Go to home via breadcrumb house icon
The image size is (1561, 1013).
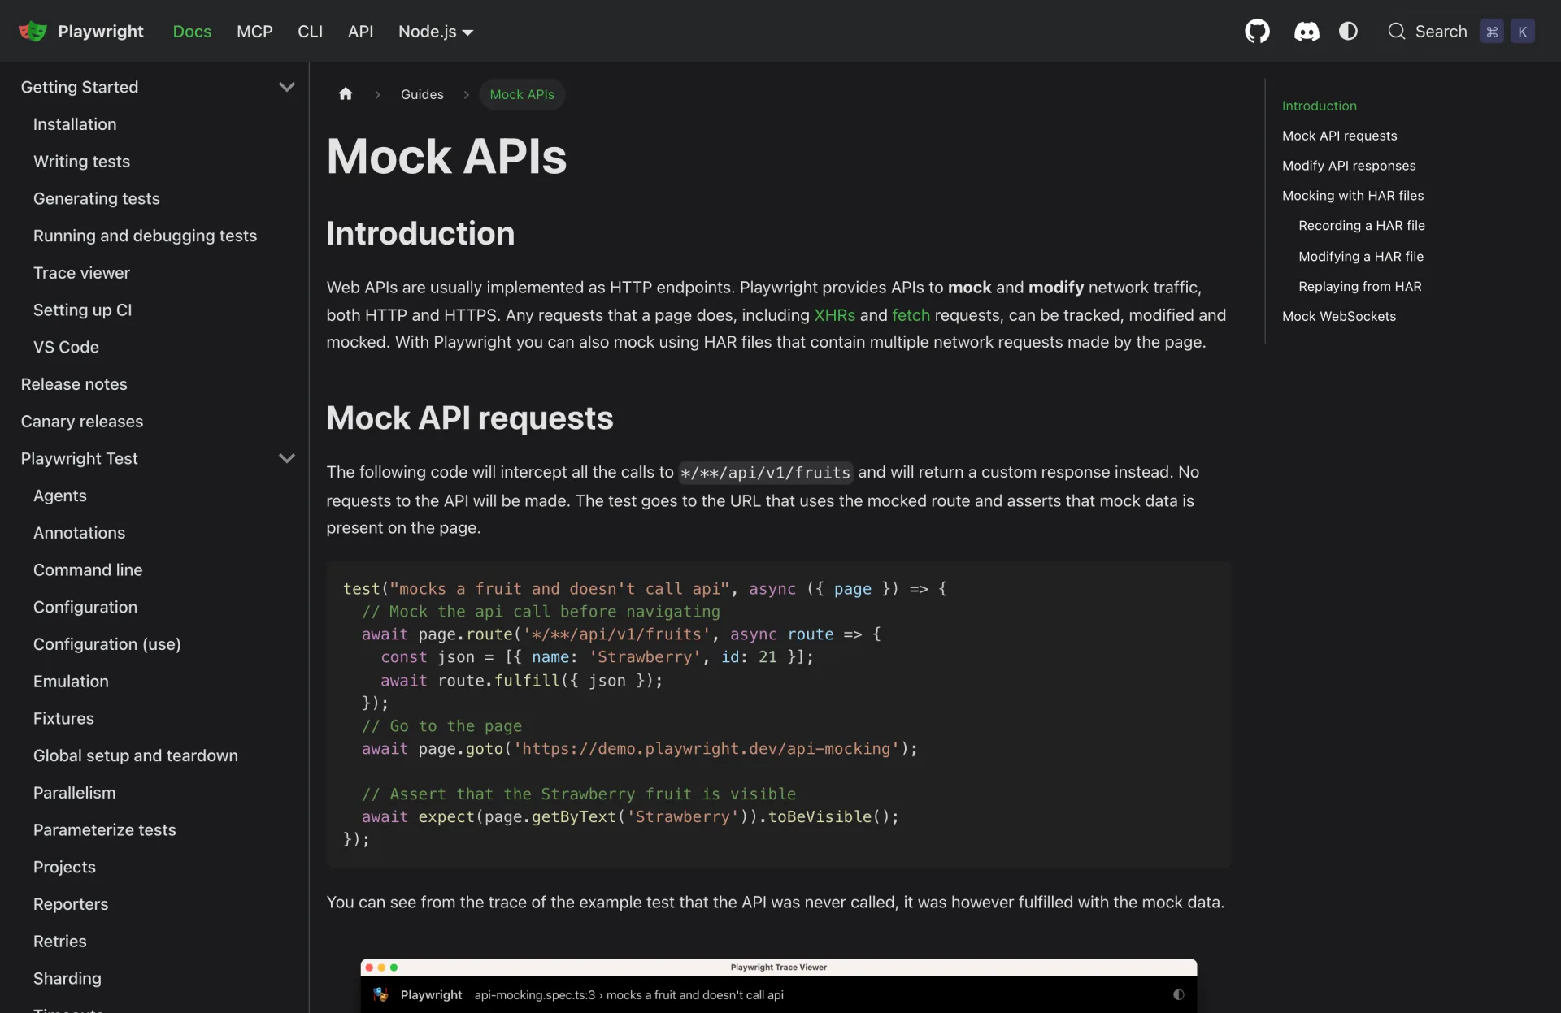click(346, 94)
